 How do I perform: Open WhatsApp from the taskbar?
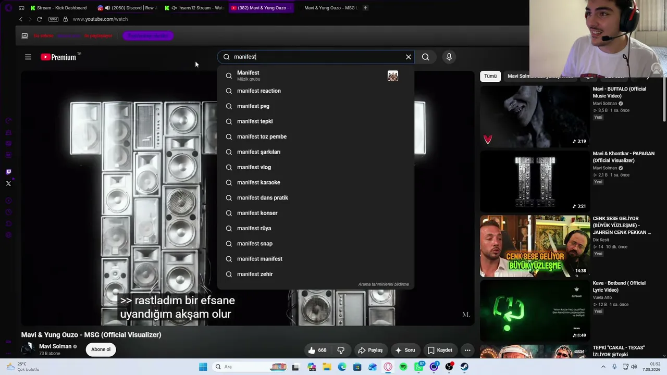point(418,367)
